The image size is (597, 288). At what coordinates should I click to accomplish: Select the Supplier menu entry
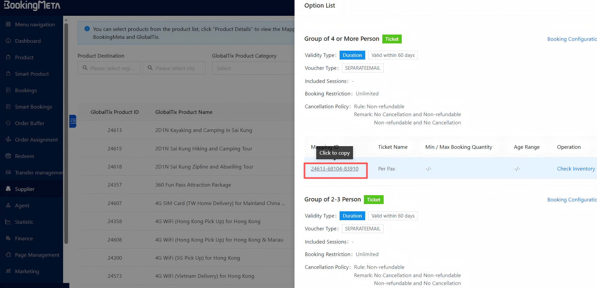[x=32, y=189]
